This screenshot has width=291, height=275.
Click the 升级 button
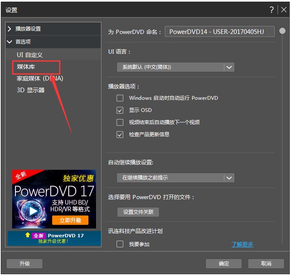point(24,264)
